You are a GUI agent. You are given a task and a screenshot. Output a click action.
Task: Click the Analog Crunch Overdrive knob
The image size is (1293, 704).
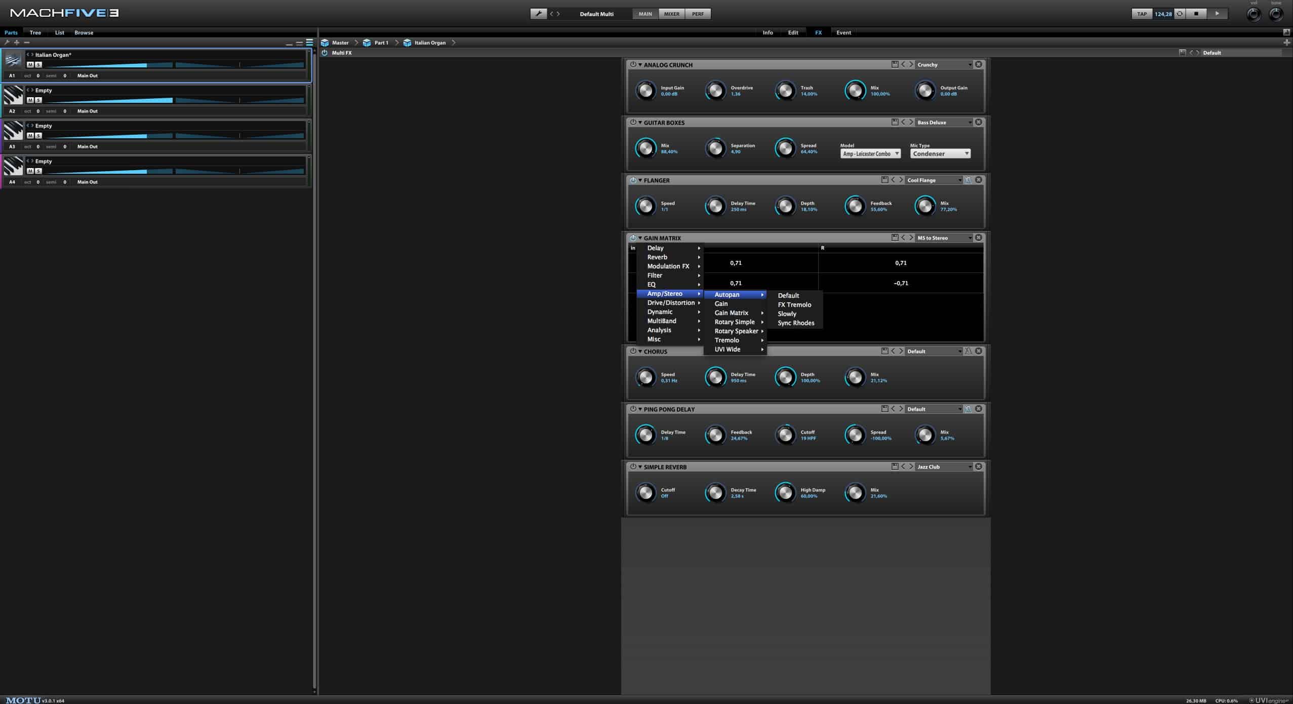pos(715,91)
